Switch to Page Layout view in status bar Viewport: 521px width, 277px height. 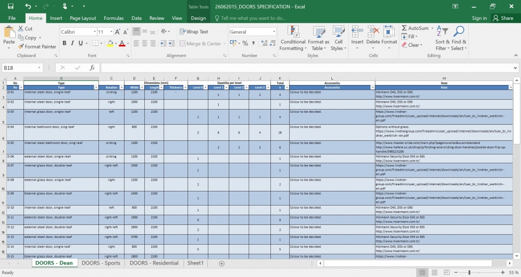[x=435, y=272]
